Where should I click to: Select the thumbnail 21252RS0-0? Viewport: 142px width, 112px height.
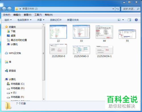[58, 49]
